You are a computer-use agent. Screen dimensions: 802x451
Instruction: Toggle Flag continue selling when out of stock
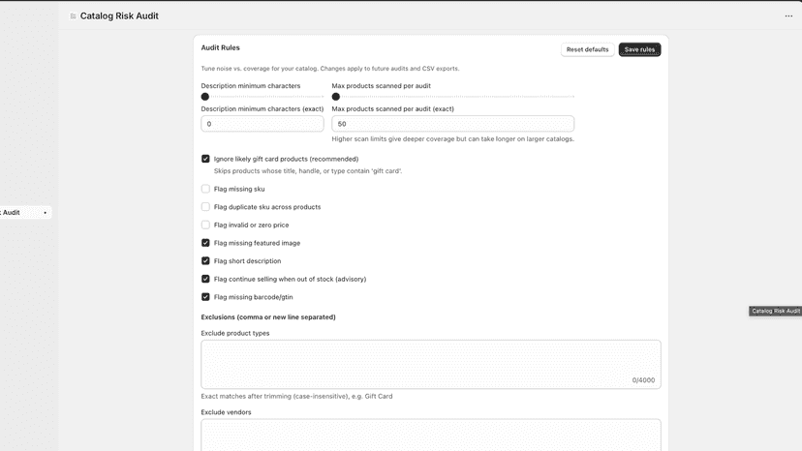click(x=205, y=279)
